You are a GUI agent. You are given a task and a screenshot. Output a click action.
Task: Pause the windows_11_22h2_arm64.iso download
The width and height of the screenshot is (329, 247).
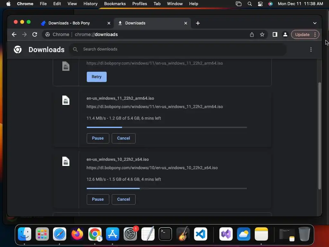click(x=98, y=138)
